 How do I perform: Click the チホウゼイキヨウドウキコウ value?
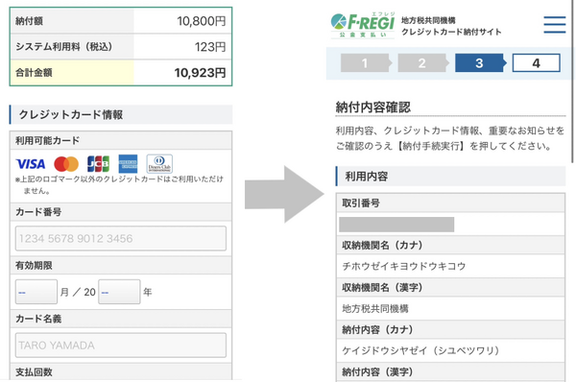point(404,266)
